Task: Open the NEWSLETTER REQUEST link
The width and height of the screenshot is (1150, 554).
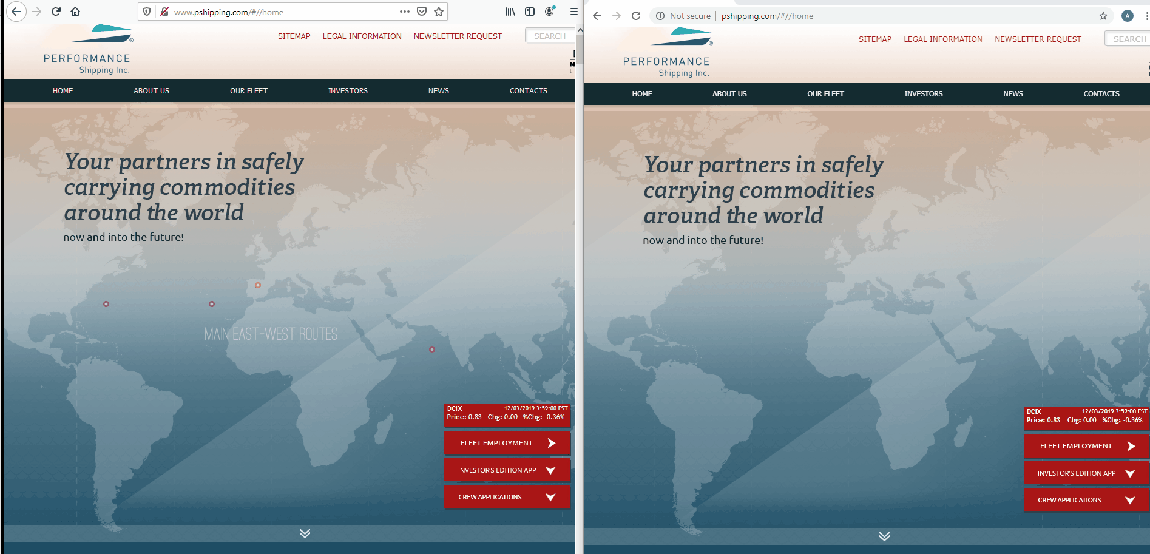Action: [458, 36]
